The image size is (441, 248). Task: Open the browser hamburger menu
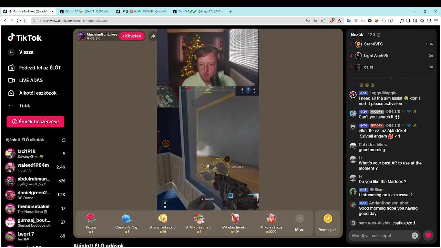click(x=436, y=21)
